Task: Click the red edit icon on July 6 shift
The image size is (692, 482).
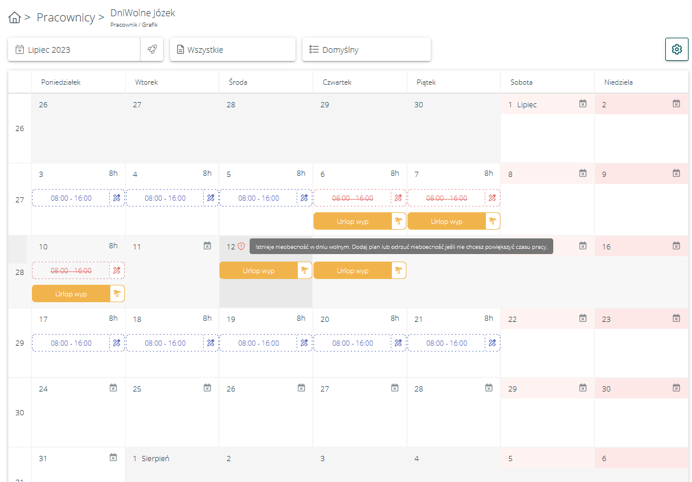Action: click(x=398, y=198)
